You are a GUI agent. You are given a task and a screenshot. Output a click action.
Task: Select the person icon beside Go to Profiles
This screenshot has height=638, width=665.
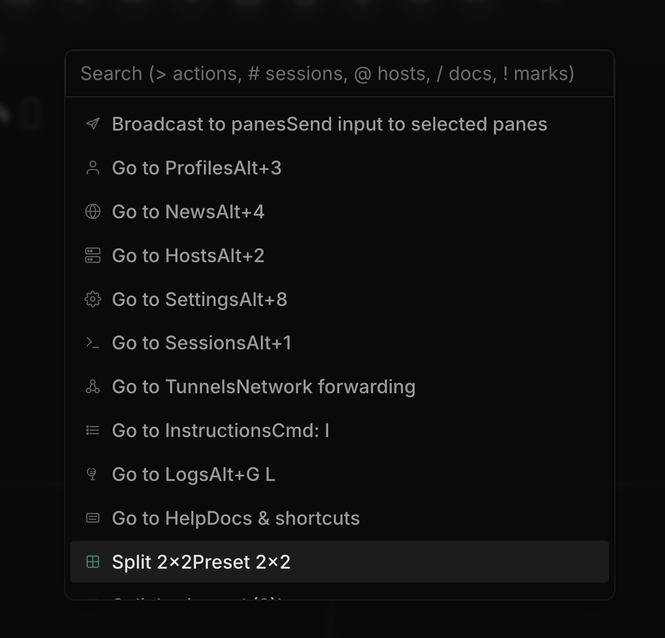(93, 168)
